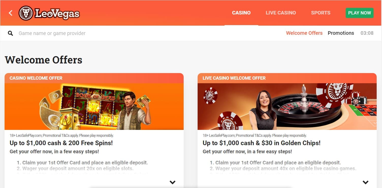Click the back arrow in header
Image resolution: width=382 pixels, height=188 pixels.
pos(10,13)
